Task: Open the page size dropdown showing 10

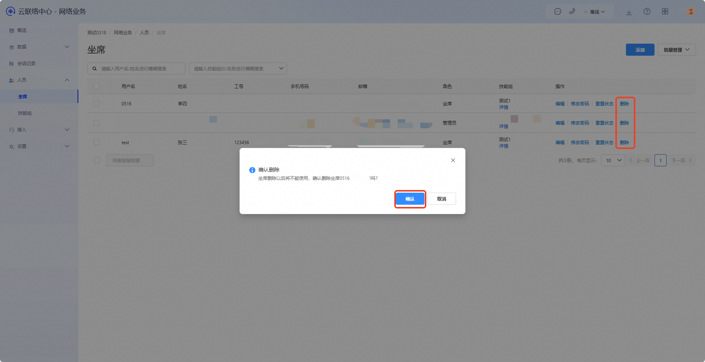Action: [x=613, y=160]
